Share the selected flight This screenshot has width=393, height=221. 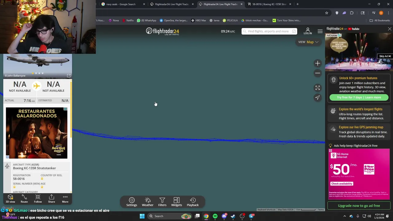pos(52,199)
